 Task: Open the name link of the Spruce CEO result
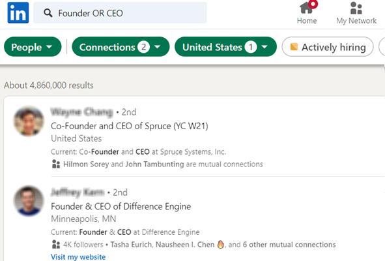click(82, 112)
